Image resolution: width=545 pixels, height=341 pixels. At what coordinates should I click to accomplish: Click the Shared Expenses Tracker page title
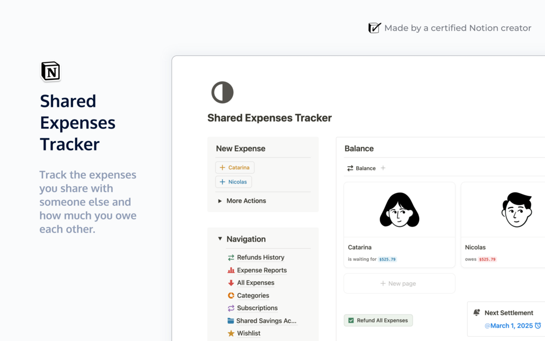270,118
